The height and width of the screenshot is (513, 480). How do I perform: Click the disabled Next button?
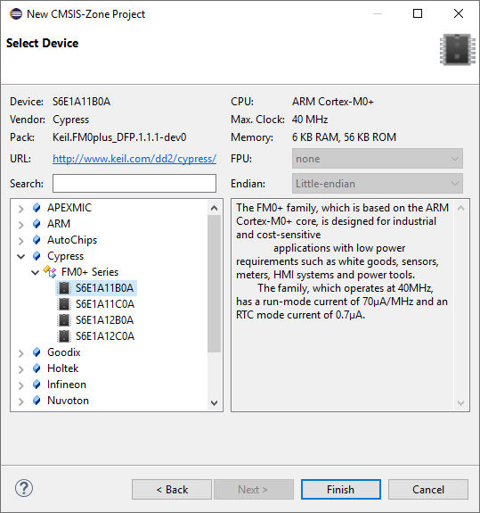254,490
